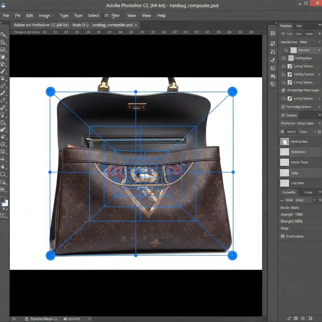
Task: Click the foreground color swatch
Action: (x=3, y=200)
